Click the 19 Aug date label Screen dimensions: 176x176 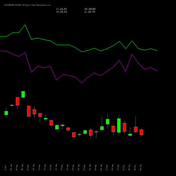click(x=73, y=168)
